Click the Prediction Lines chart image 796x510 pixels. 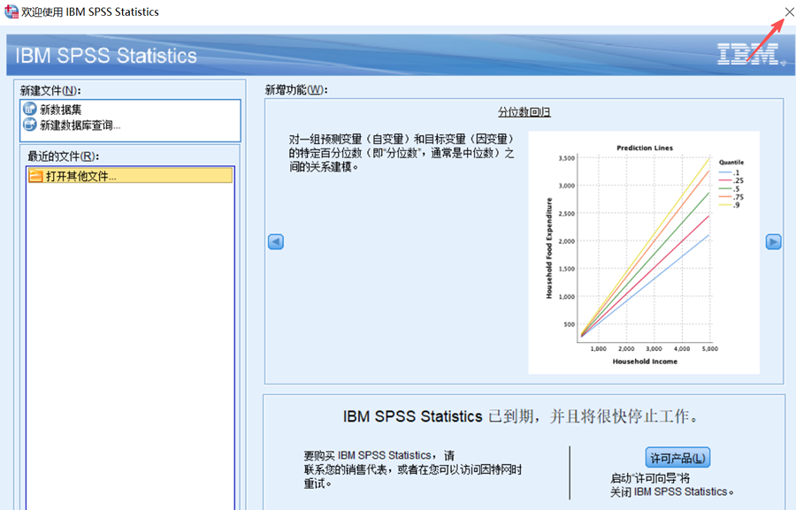(x=644, y=252)
